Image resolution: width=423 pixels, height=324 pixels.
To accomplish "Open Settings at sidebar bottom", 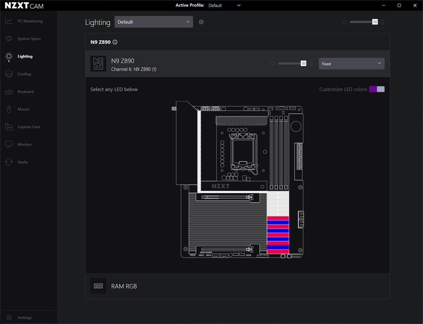I will point(24,317).
